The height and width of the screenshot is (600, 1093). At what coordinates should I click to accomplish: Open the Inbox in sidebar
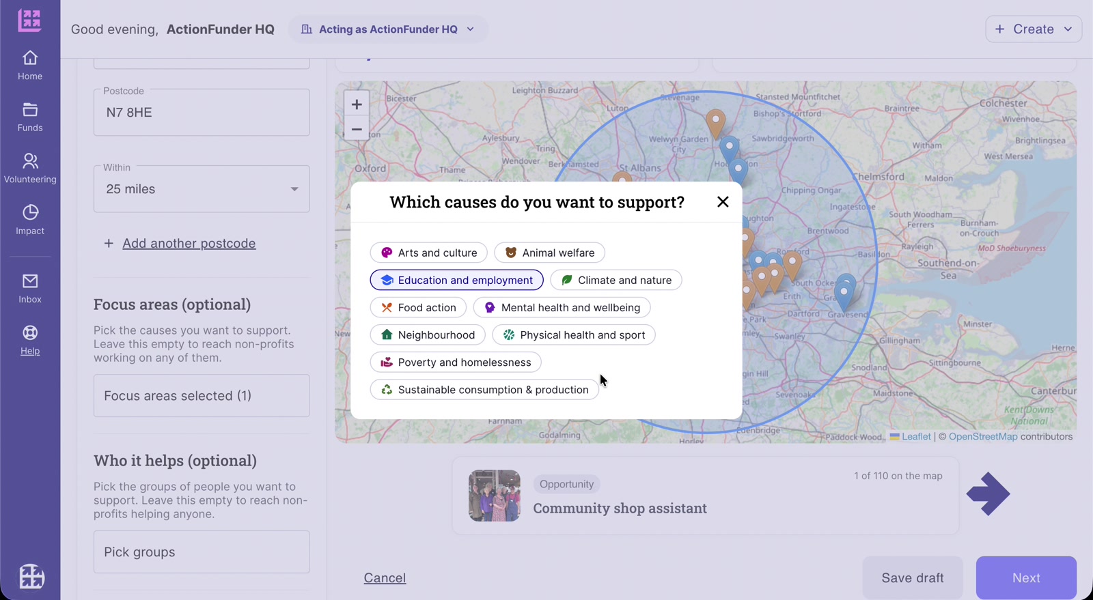click(x=30, y=289)
